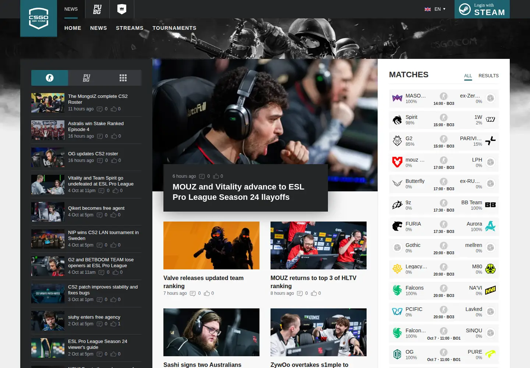Click the PCIFIC team logo
Viewport: 530px width, 368px height.
pos(397,312)
